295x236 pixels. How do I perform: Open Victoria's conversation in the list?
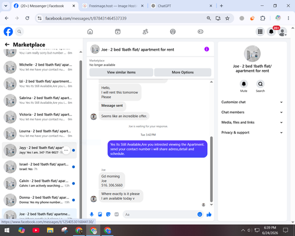tap(40, 117)
